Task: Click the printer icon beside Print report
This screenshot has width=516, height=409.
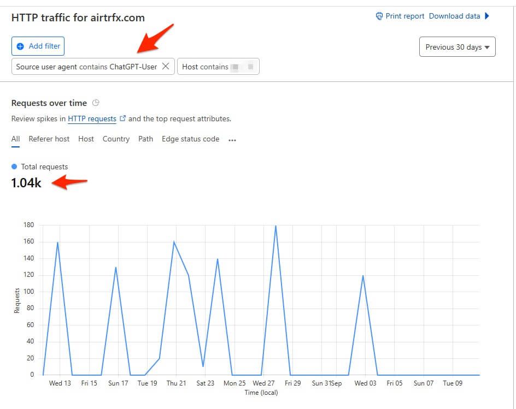Action: pos(379,16)
